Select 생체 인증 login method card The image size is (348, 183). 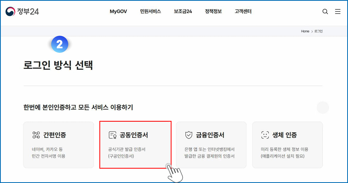tap(287, 145)
